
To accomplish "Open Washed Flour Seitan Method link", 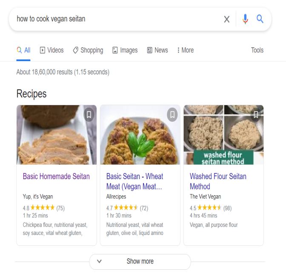I will point(218,181).
